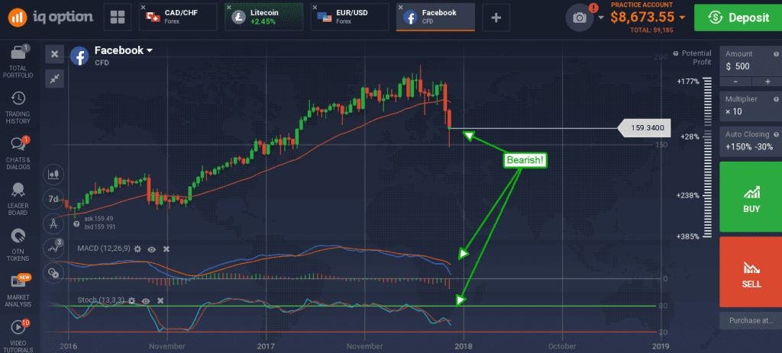
Task: Open the multi-chart grid layout icon
Action: point(118,18)
